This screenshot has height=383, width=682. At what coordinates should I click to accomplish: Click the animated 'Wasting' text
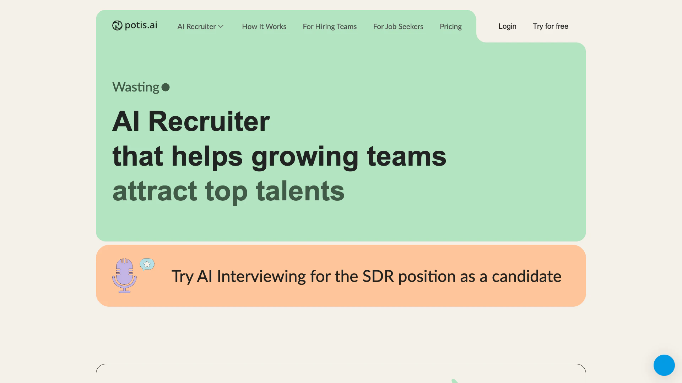click(136, 87)
